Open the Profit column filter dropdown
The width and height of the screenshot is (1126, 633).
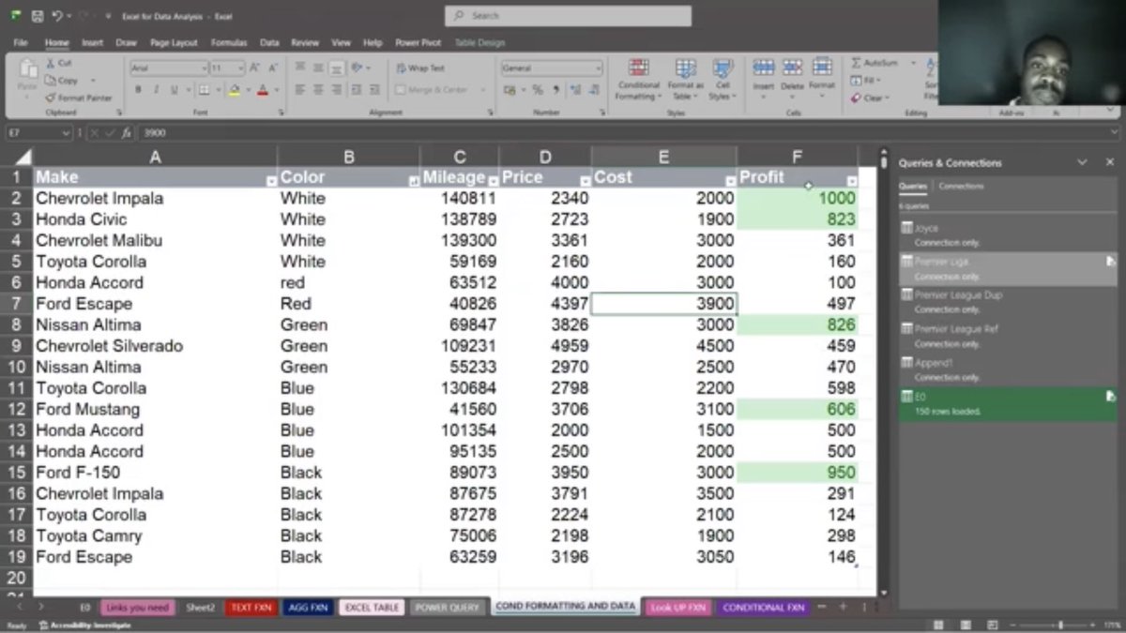(851, 180)
